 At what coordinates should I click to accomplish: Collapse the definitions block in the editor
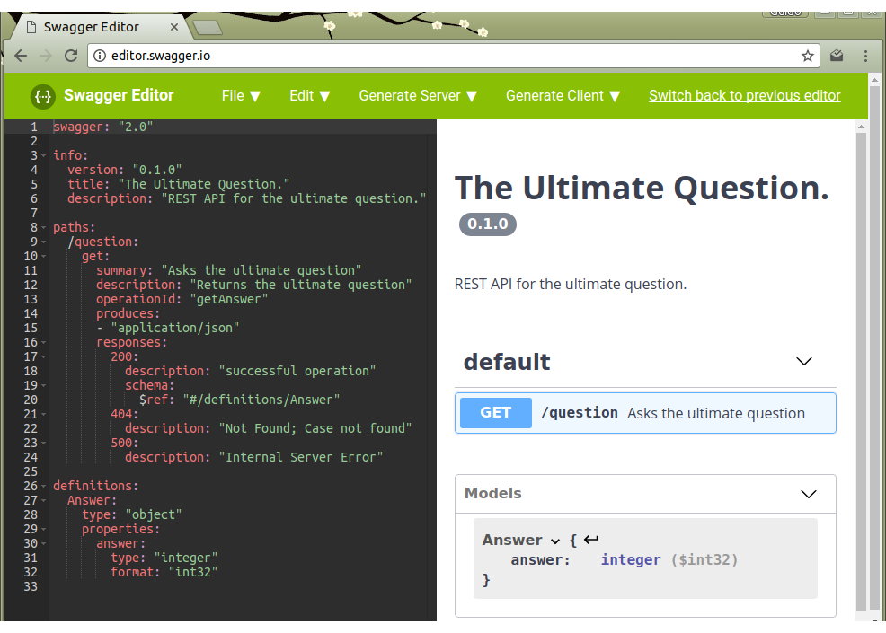[x=41, y=485]
